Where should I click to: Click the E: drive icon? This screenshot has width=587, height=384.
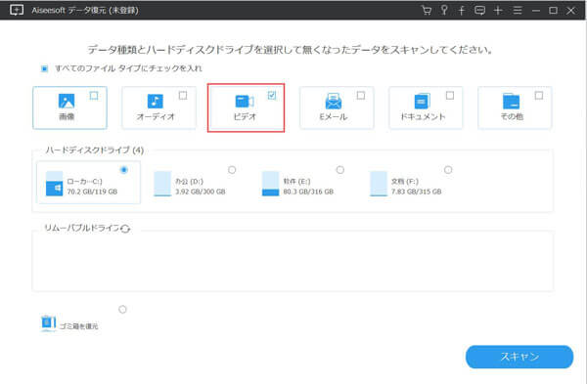pos(270,184)
